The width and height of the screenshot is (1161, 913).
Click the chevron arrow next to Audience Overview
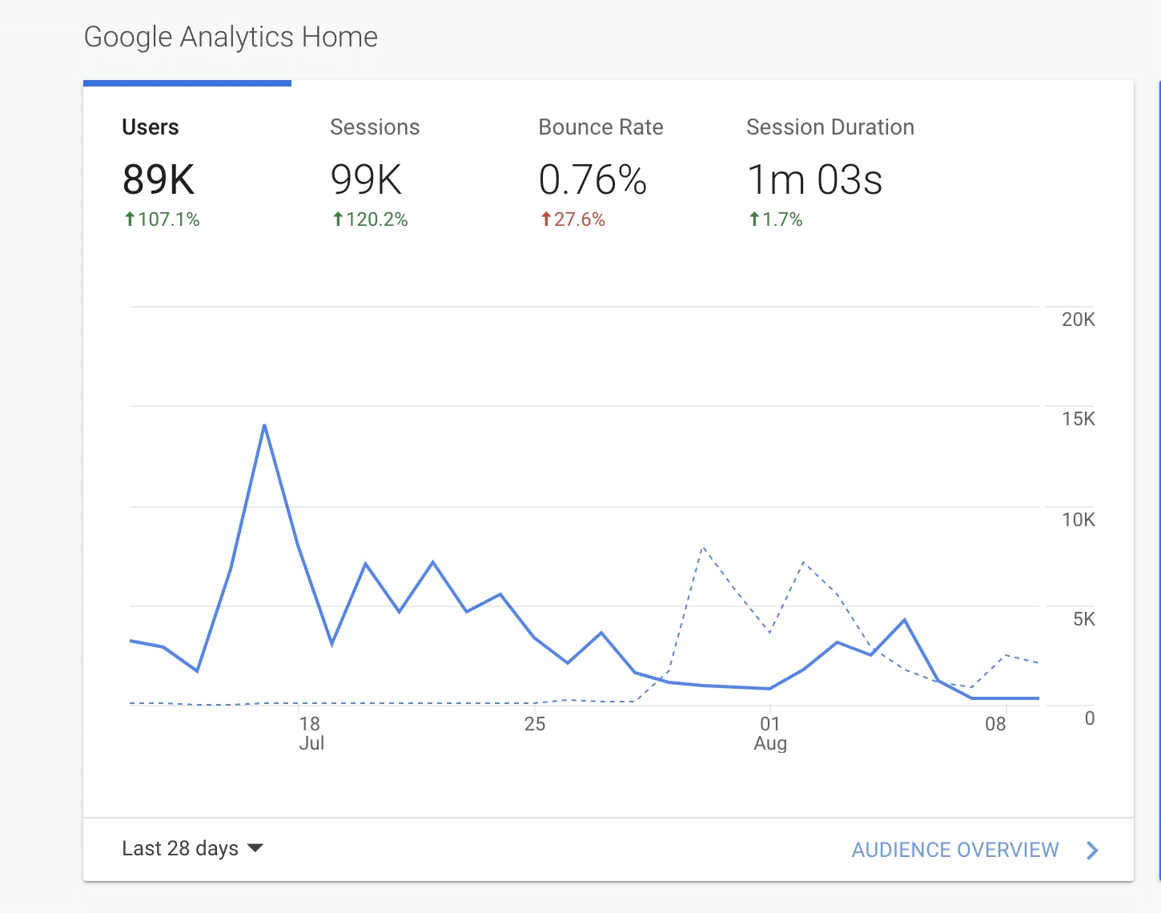(1092, 851)
